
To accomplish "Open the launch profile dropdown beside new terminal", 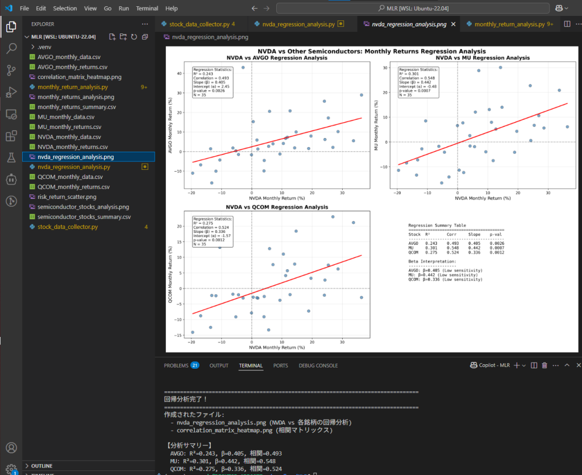I will (x=524, y=365).
